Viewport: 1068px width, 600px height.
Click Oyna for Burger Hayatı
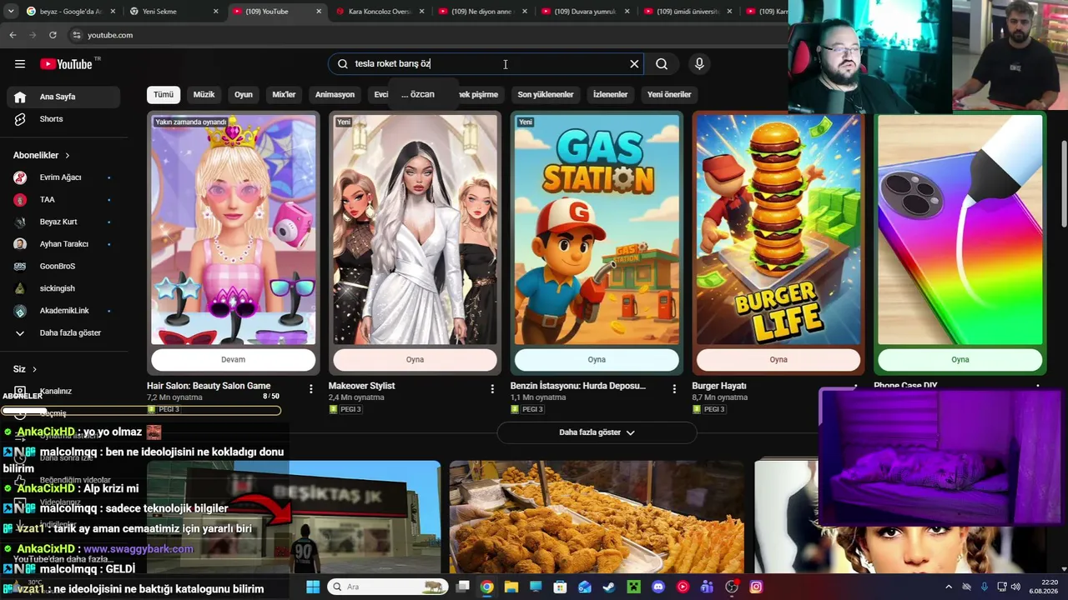coord(778,360)
